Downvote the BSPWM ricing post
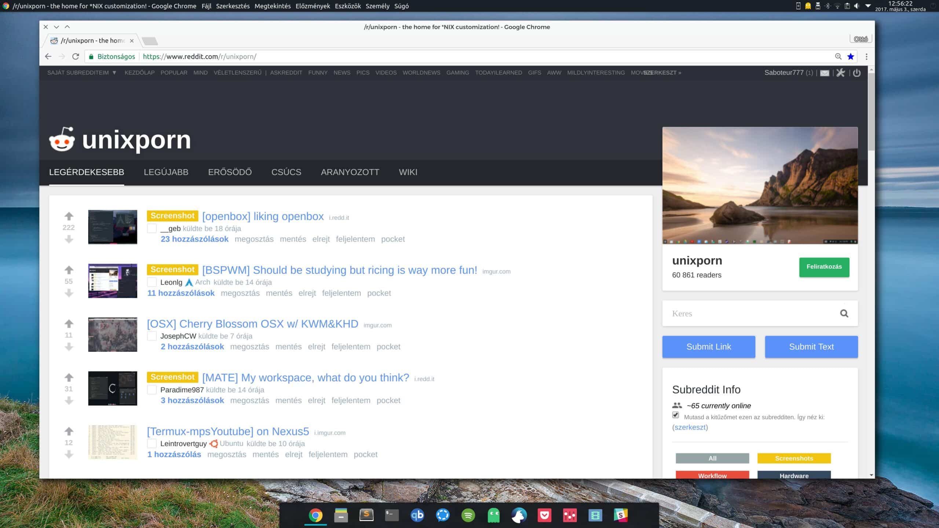939x528 pixels. click(69, 293)
